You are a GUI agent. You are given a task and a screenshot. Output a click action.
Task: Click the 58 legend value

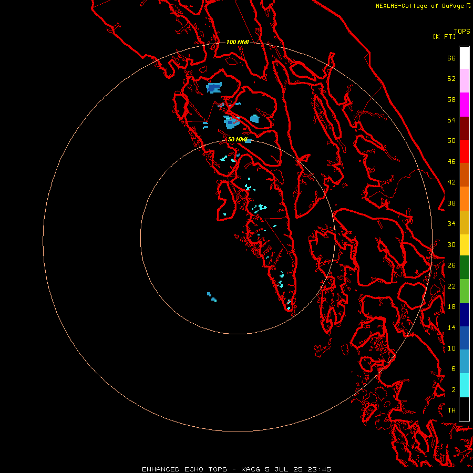coord(451,99)
